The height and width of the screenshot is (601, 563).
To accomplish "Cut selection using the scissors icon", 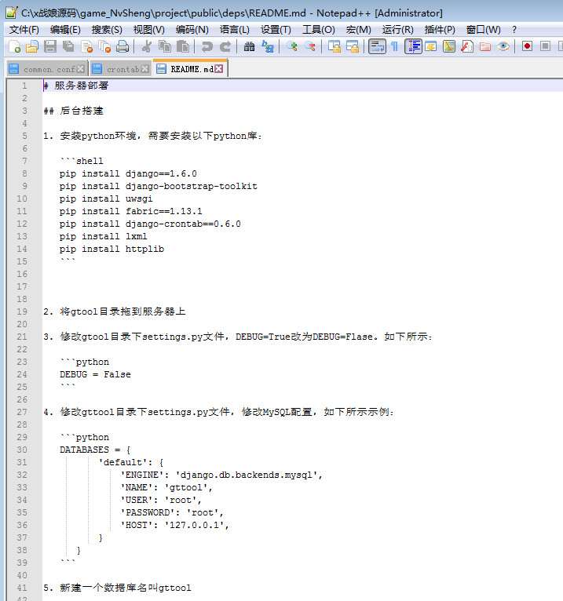I will pos(146,47).
